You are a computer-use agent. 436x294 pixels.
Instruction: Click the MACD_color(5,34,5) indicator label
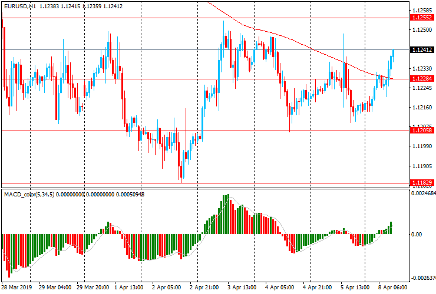29,195
